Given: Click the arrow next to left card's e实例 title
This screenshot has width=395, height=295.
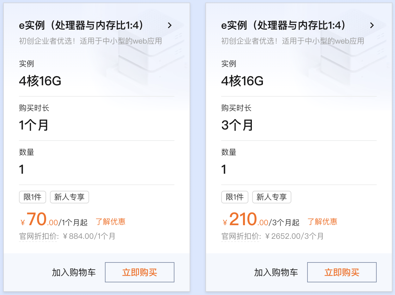Looking at the screenshot, I should click(169, 26).
